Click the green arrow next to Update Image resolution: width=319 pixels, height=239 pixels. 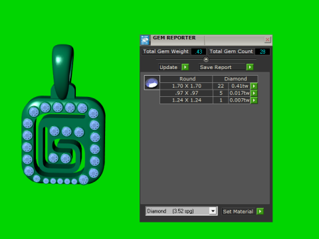click(x=185, y=67)
